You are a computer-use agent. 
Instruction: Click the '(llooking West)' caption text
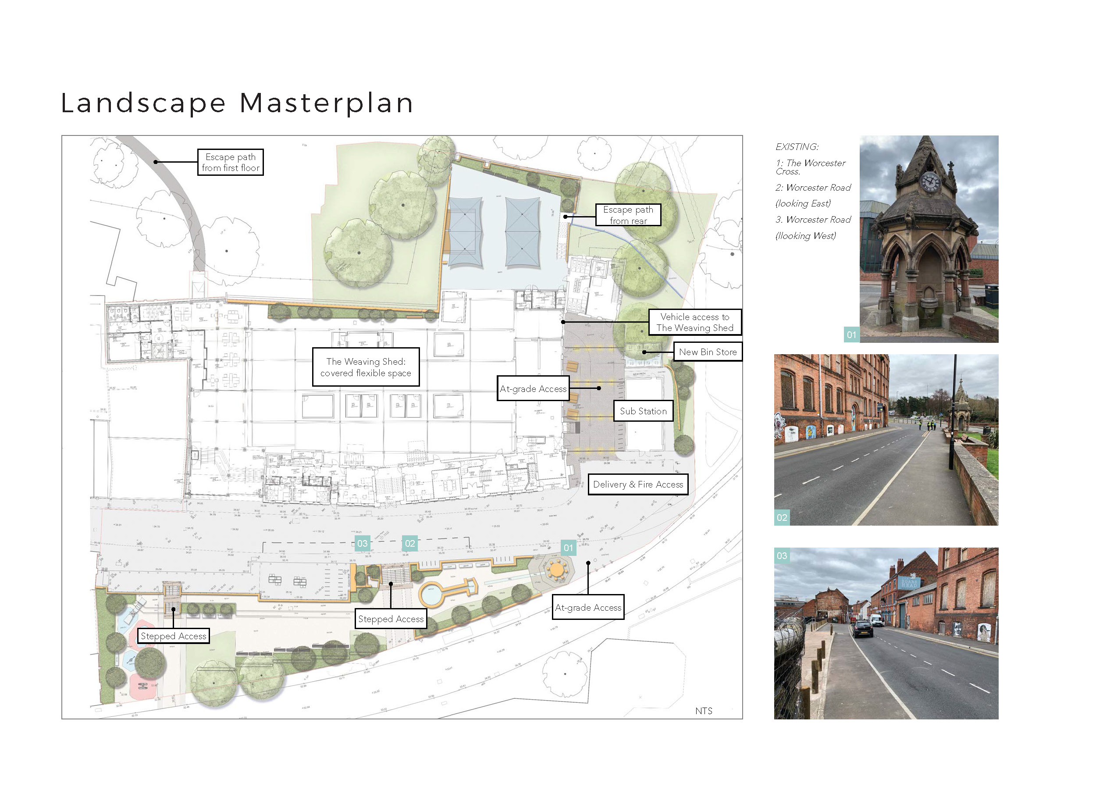805,235
